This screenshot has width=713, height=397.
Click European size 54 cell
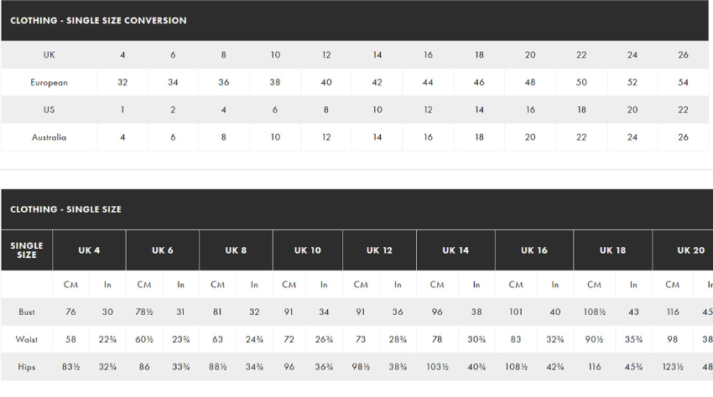[x=683, y=83]
